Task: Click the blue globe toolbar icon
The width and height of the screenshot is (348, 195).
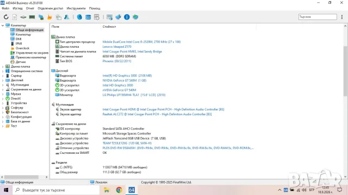Action: [x=79, y=17]
